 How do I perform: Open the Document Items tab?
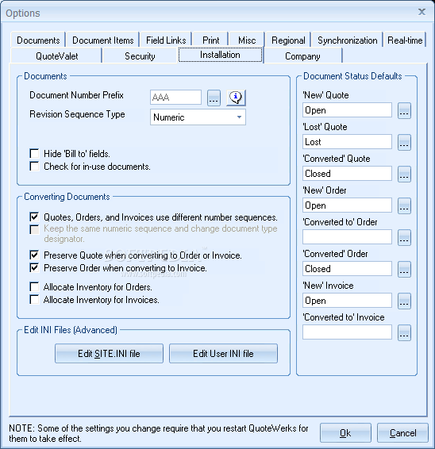click(x=103, y=40)
